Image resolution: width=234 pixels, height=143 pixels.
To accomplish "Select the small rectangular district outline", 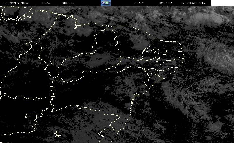I will [x=31, y=115].
